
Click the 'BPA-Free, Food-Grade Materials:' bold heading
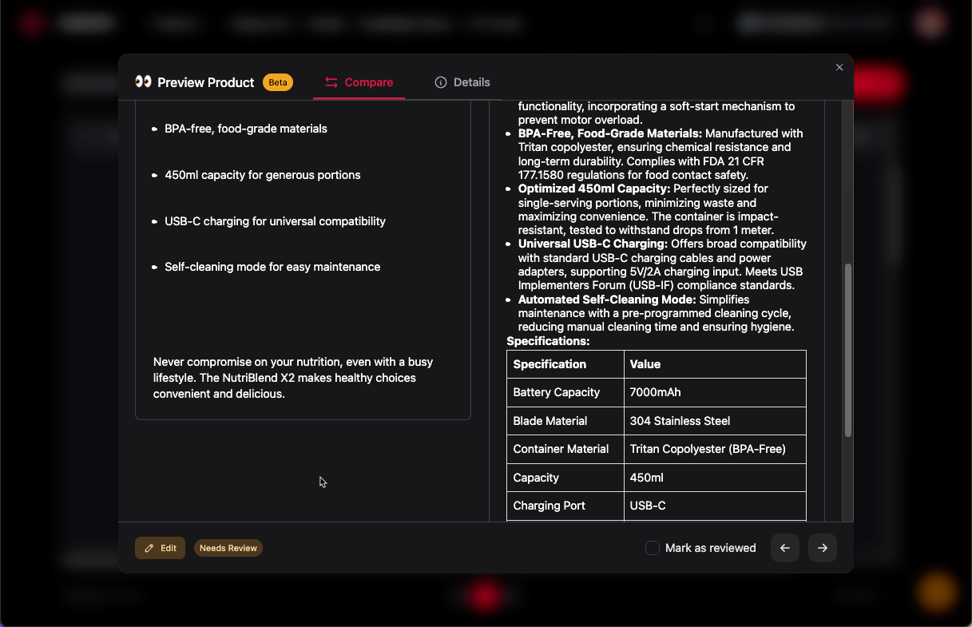[610, 133]
